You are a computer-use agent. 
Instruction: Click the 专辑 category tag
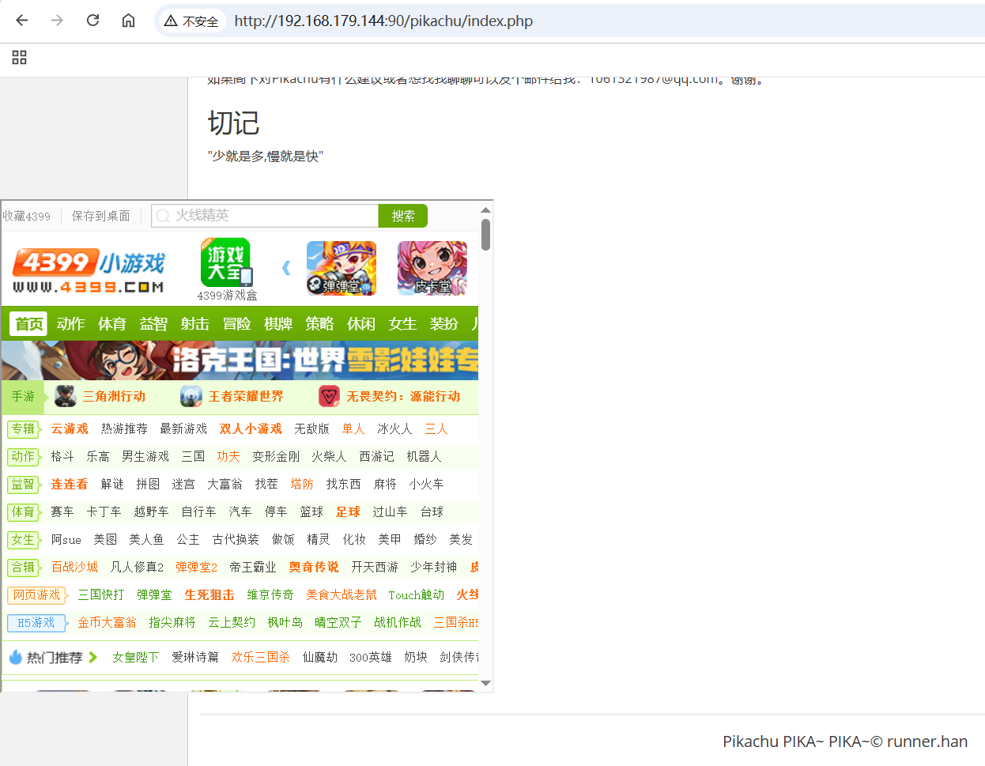point(24,428)
